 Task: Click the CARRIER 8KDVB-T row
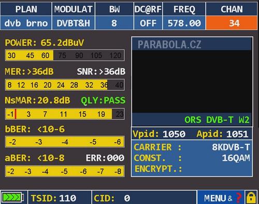pyautogui.click(x=192, y=147)
